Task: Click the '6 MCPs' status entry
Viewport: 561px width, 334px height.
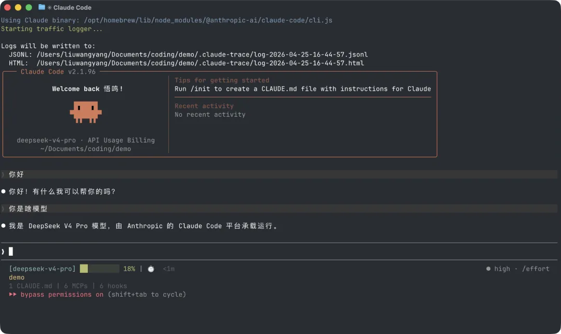Action: click(76, 286)
